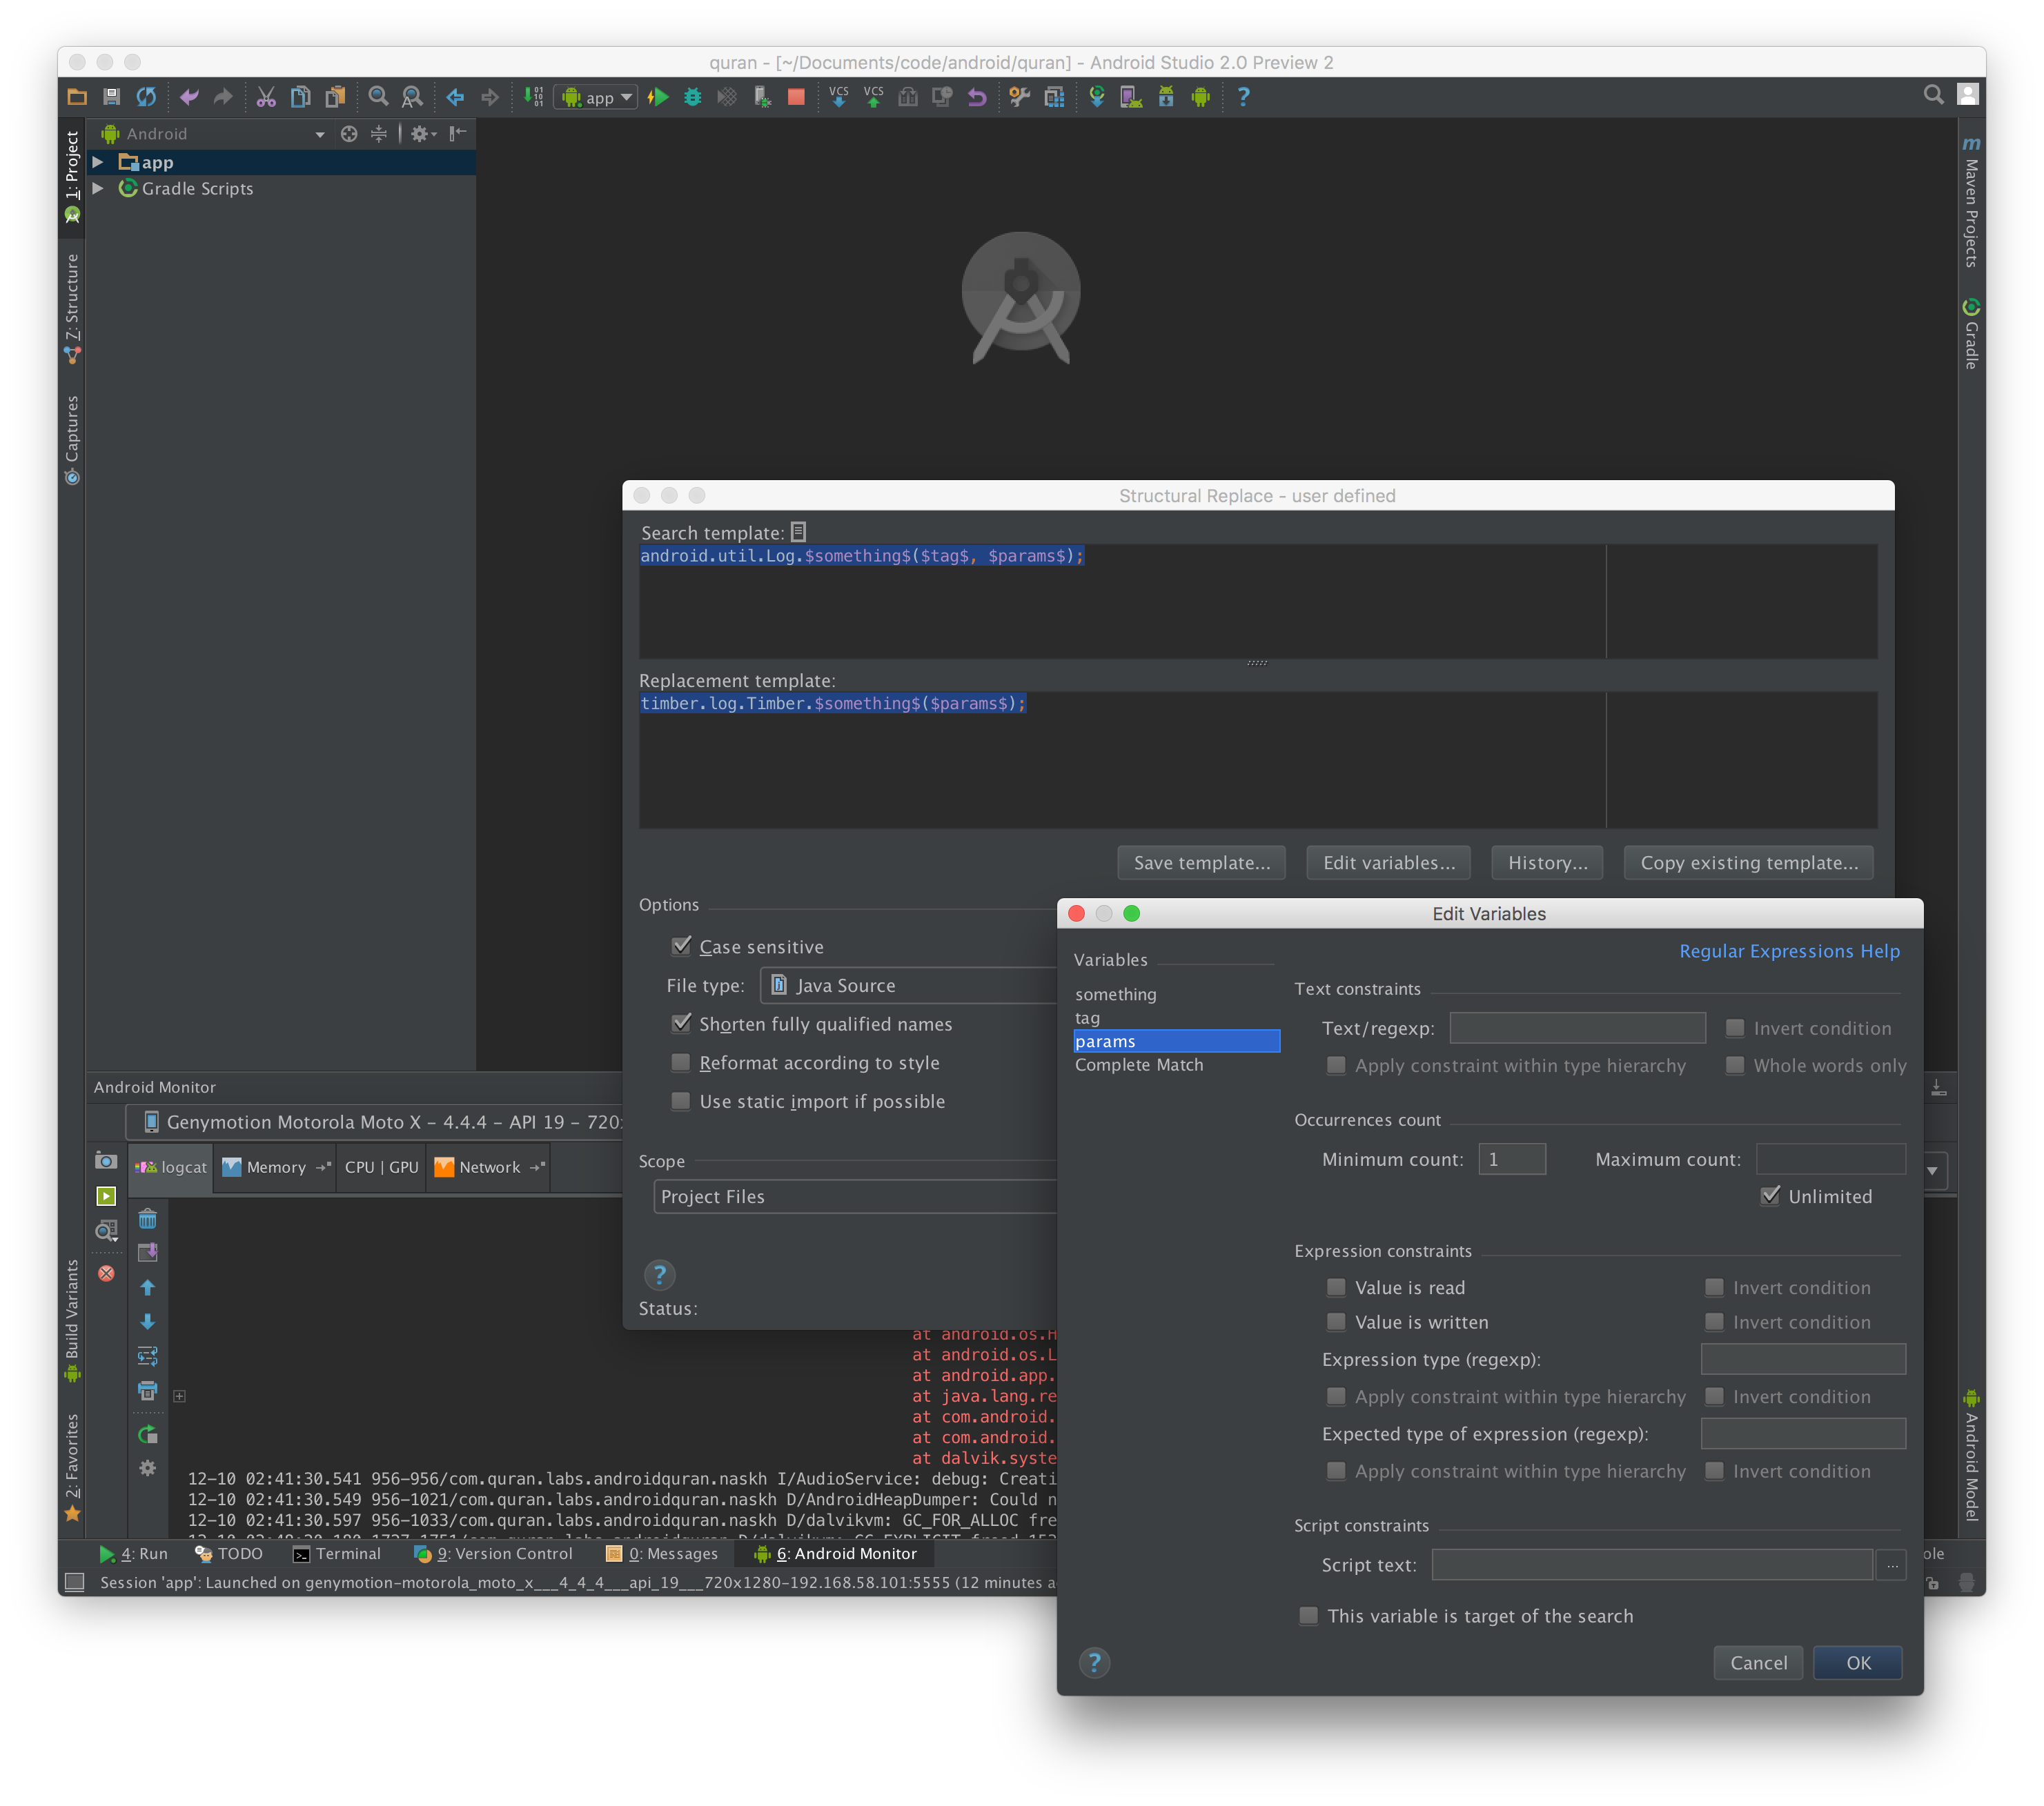2044x1806 pixels.
Task: Switch to the Memory tab
Action: click(276, 1167)
